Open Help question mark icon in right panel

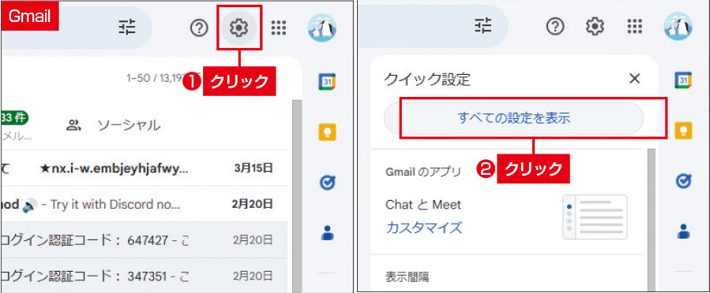click(555, 27)
